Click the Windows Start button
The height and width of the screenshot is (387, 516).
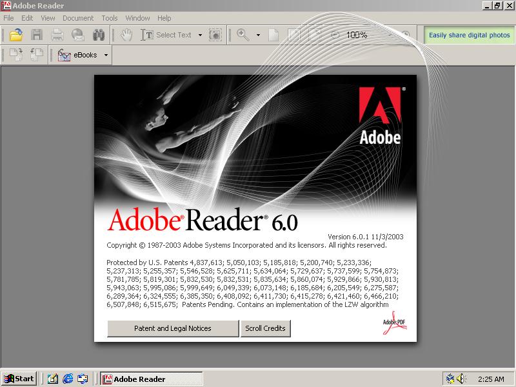(x=19, y=379)
